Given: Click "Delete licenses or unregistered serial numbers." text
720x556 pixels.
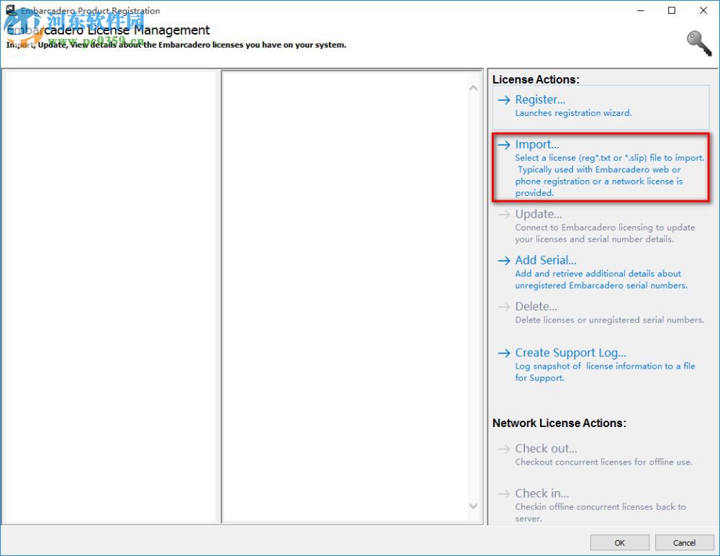Looking at the screenshot, I should coord(609,320).
